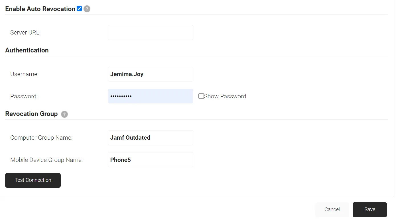Click the Password label
Image resolution: width=398 pixels, height=220 pixels.
[x=24, y=96]
